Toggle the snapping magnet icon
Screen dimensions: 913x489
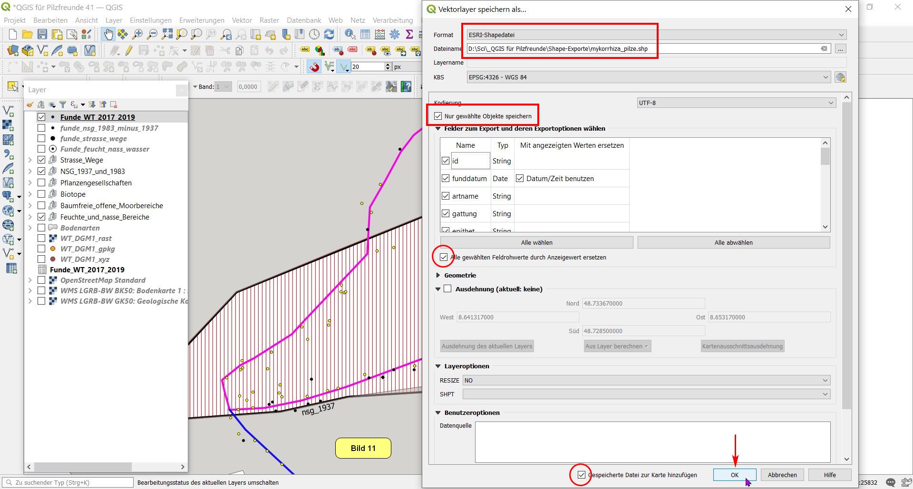click(x=314, y=67)
